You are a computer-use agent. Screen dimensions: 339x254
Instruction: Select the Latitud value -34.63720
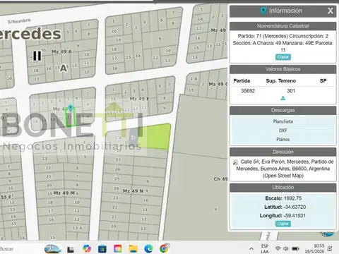295,207
